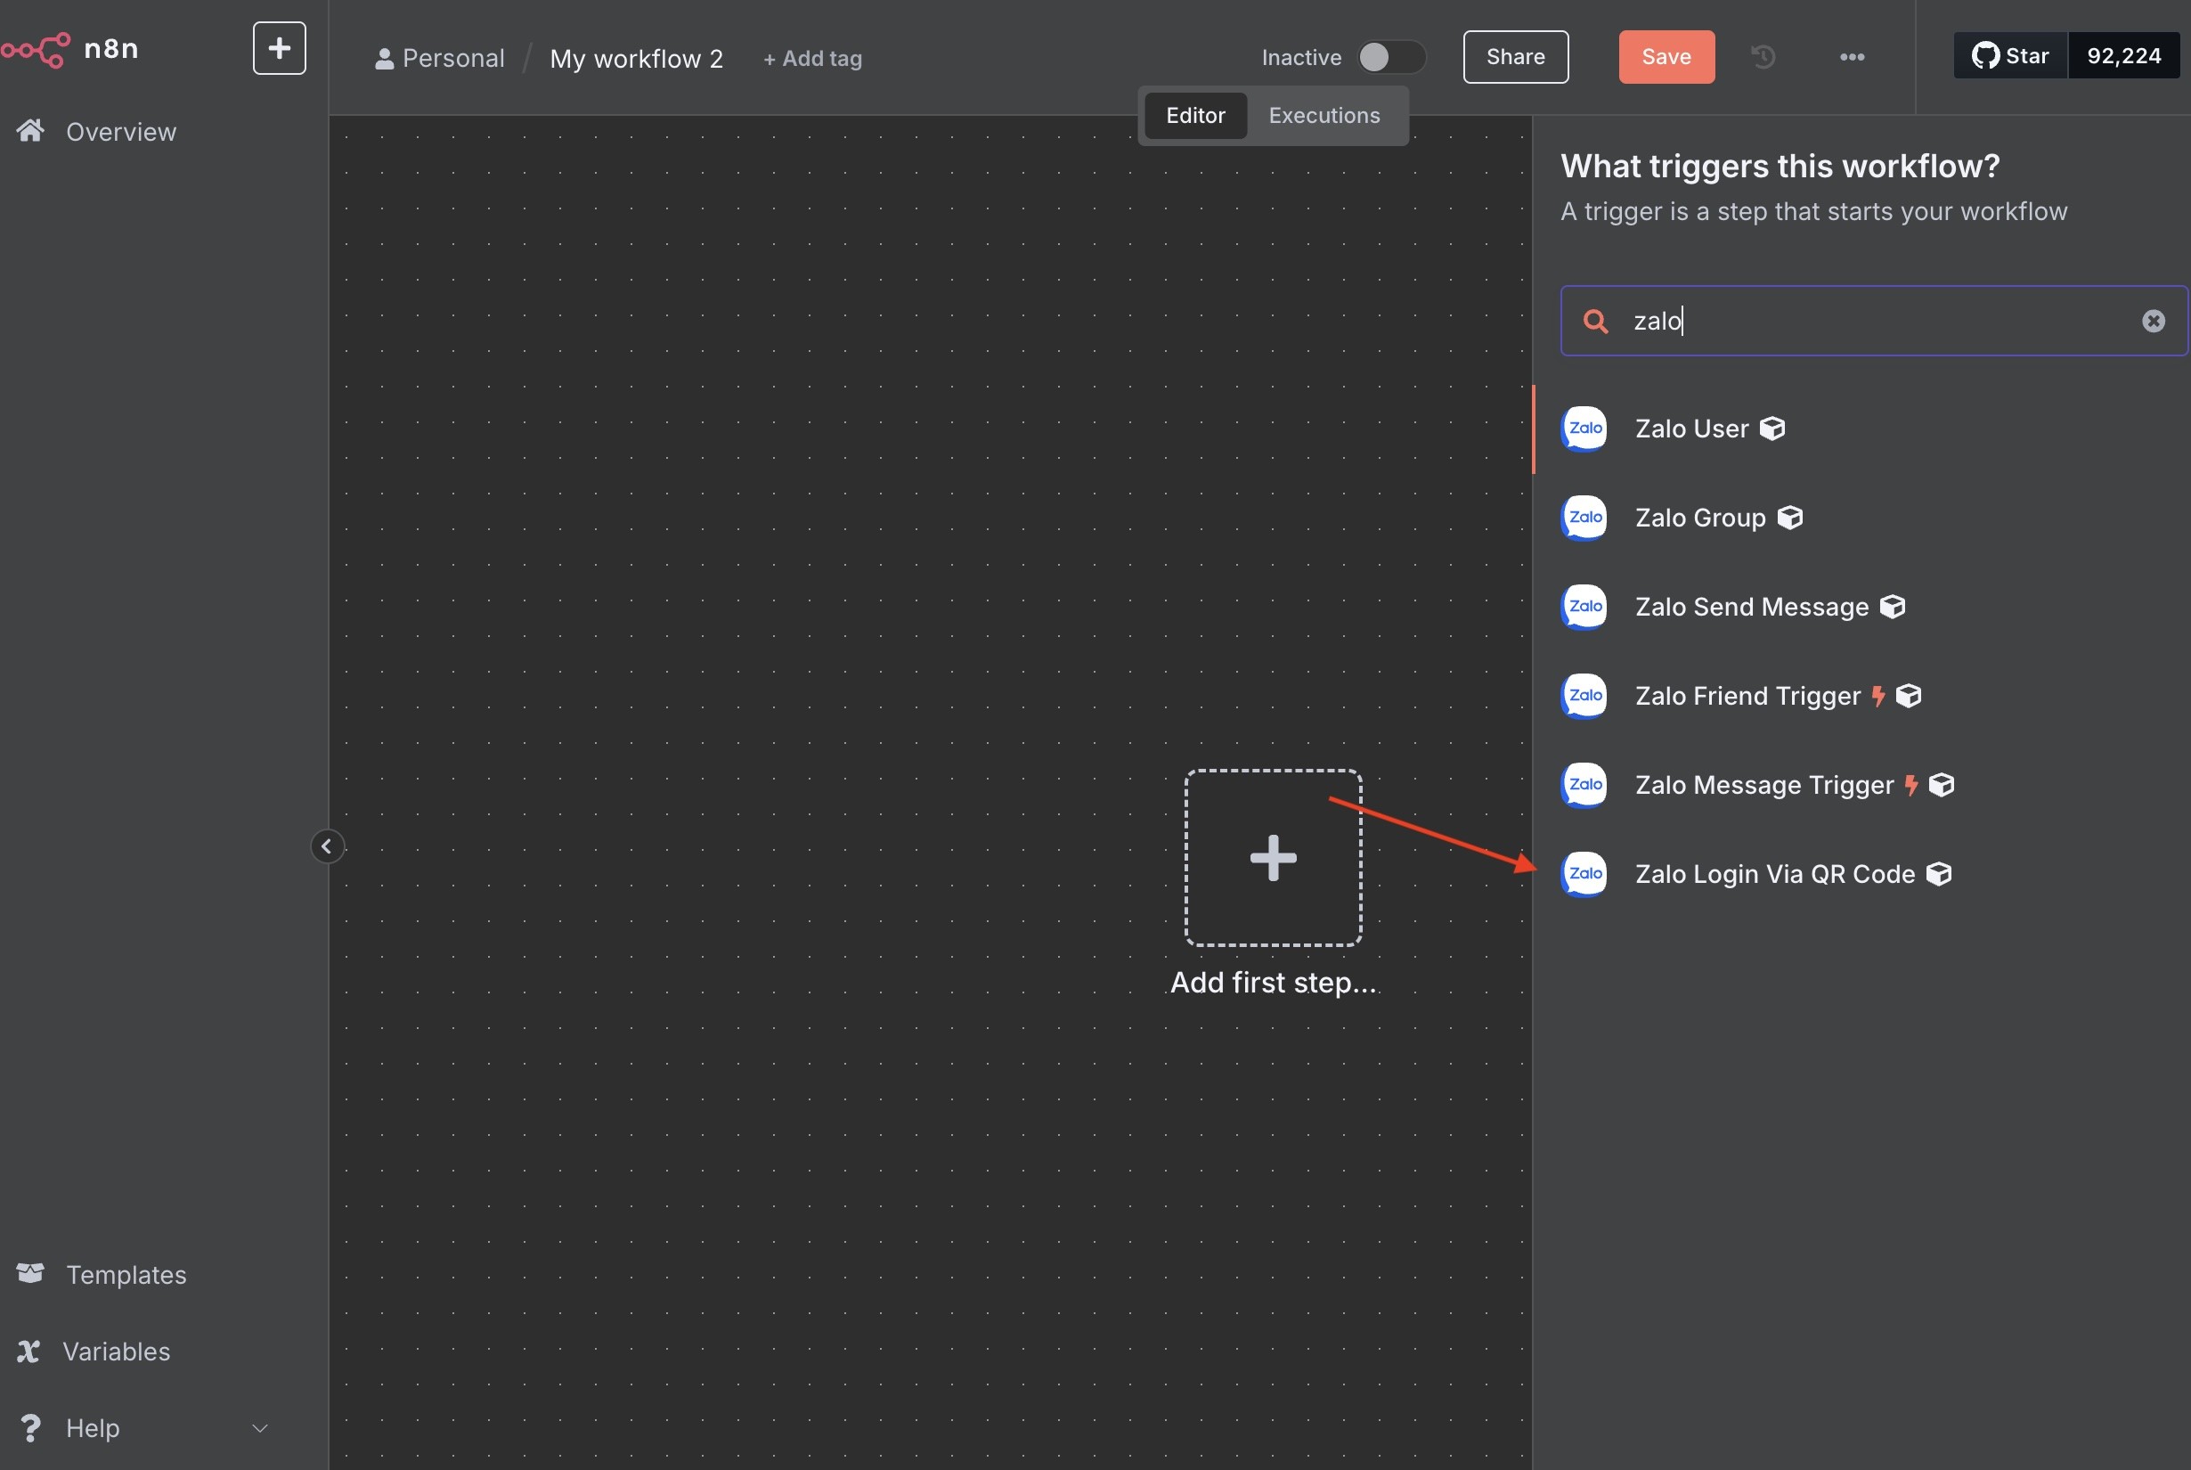Screen dimensions: 2191x1470
Task: Click the search magnifier icon
Action: [x=1595, y=322]
